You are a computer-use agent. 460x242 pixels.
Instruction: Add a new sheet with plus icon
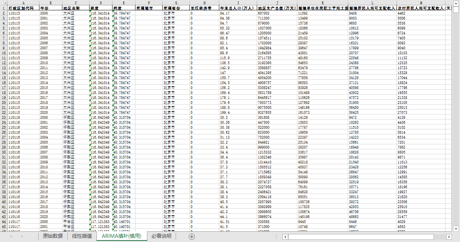coord(192,237)
